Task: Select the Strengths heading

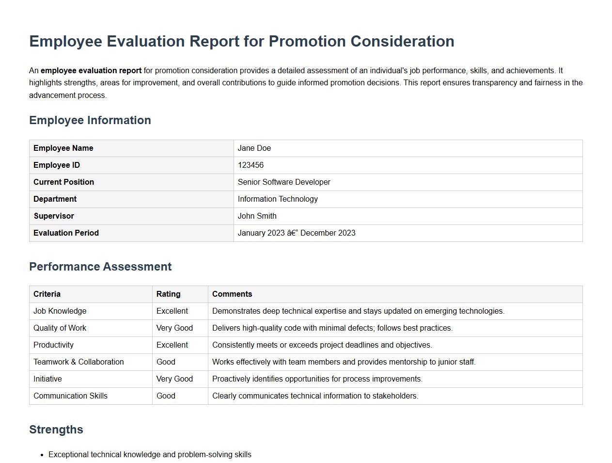Action: 56,429
